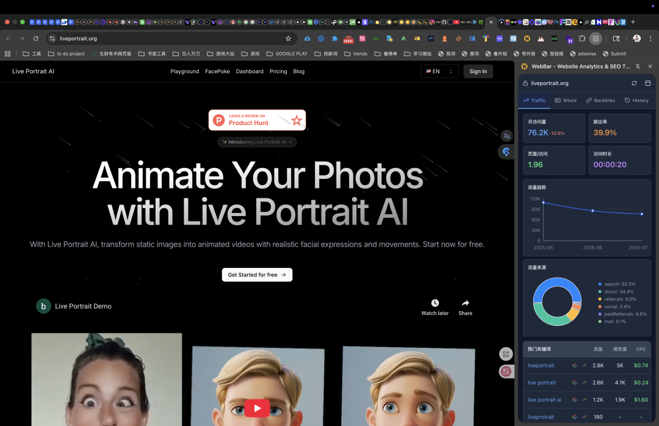Open Blog in site navigation
659x426 pixels.
[x=299, y=71]
